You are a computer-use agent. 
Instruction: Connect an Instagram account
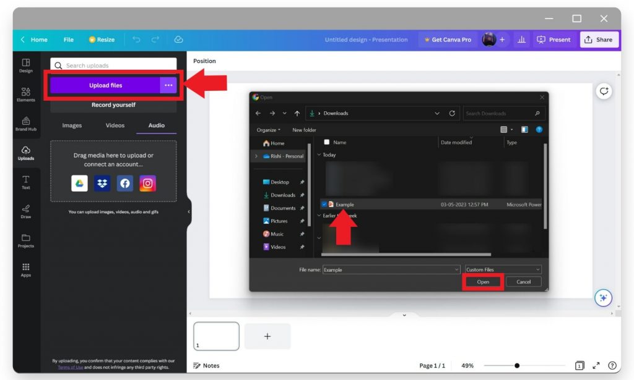147,183
